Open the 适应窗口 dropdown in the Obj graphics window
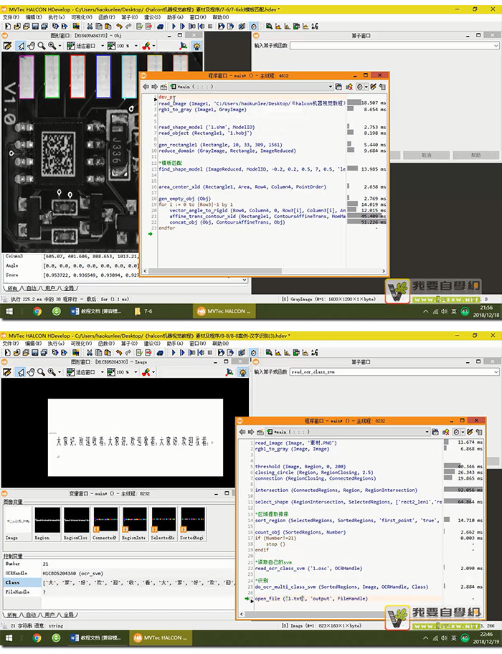 pos(103,46)
